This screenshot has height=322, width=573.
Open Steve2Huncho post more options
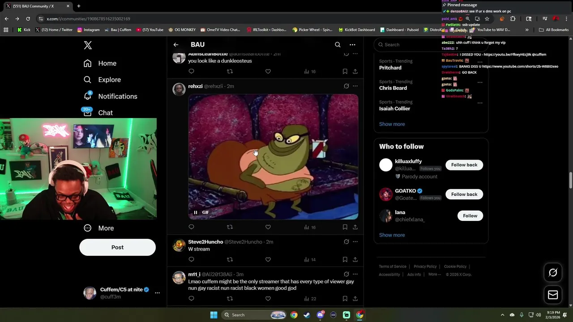click(x=355, y=241)
